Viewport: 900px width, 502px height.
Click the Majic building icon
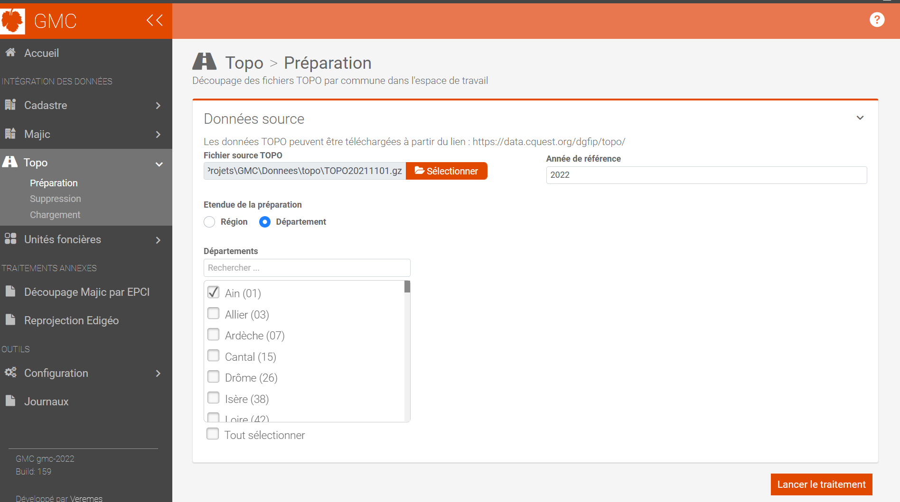pyautogui.click(x=10, y=133)
